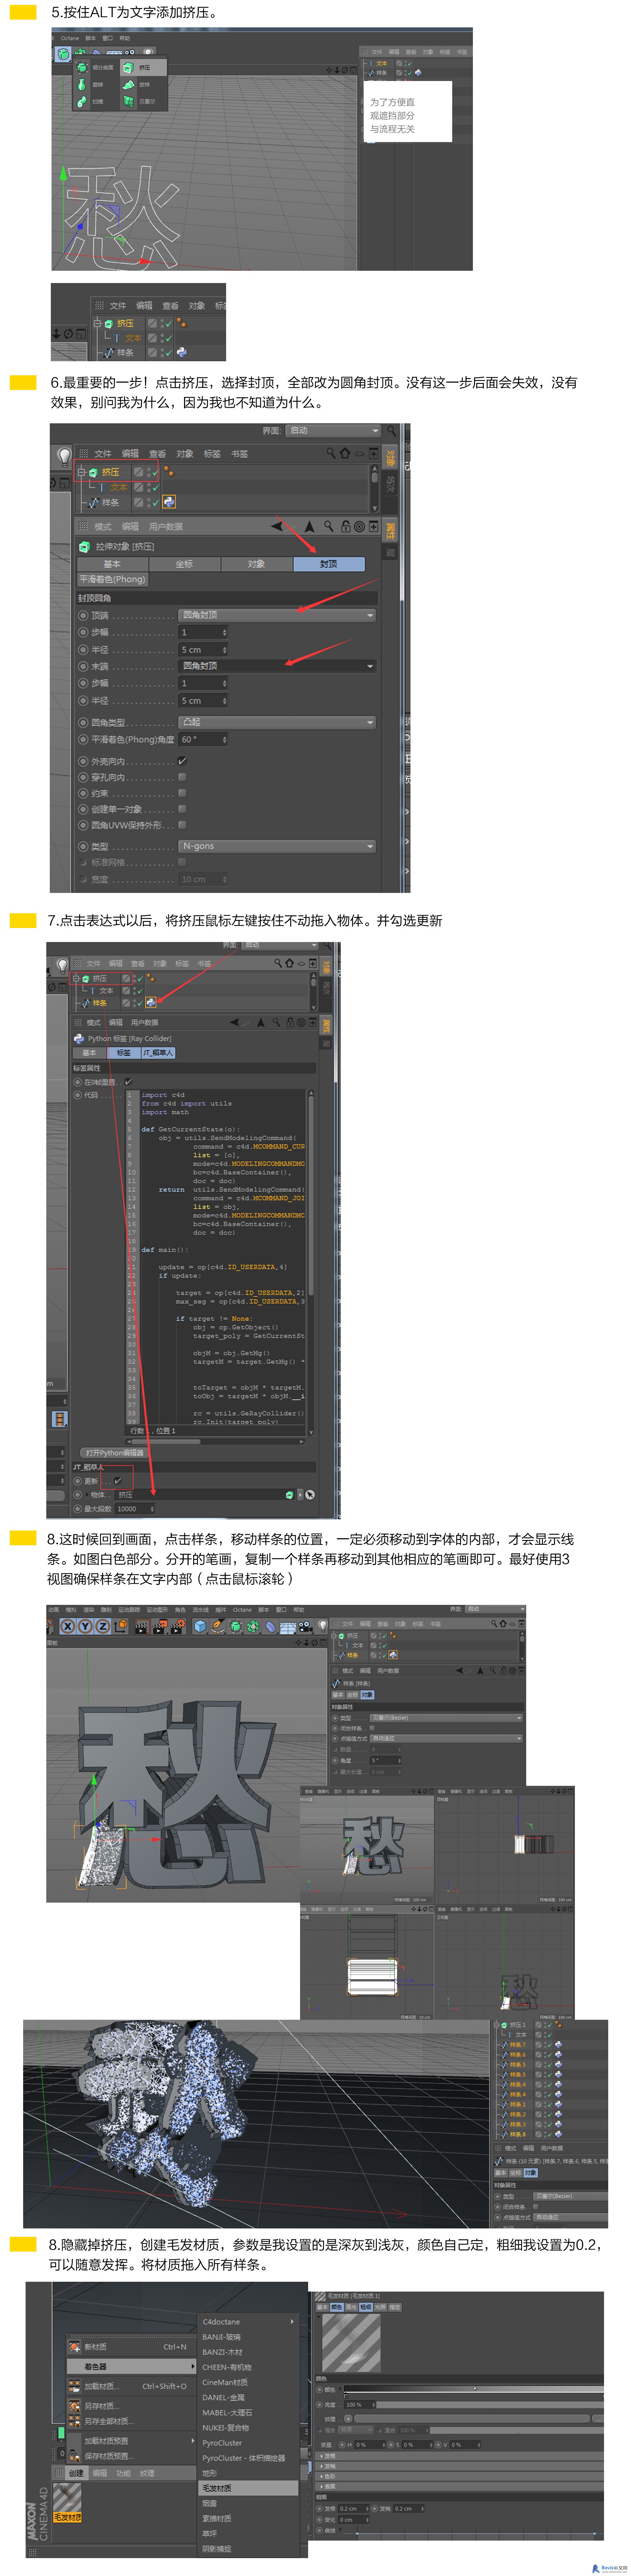Click object manager search icon in 封顶 screenshot
This screenshot has height=2576, width=631.
331,453
